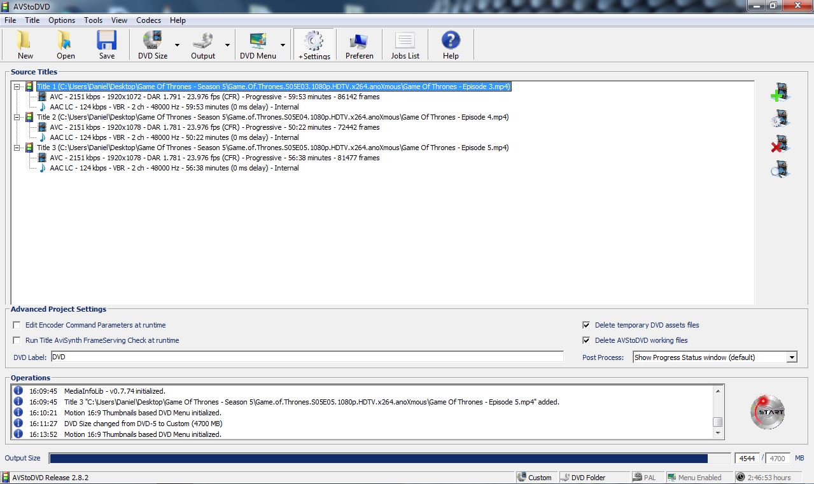The height and width of the screenshot is (484, 814).
Task: Uncheck Delete temporary DVD assets files
Action: pos(586,325)
